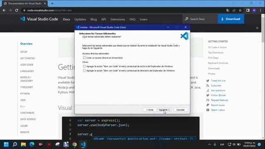Go to 'Keyboard Shortcuts' link

click(218, 63)
